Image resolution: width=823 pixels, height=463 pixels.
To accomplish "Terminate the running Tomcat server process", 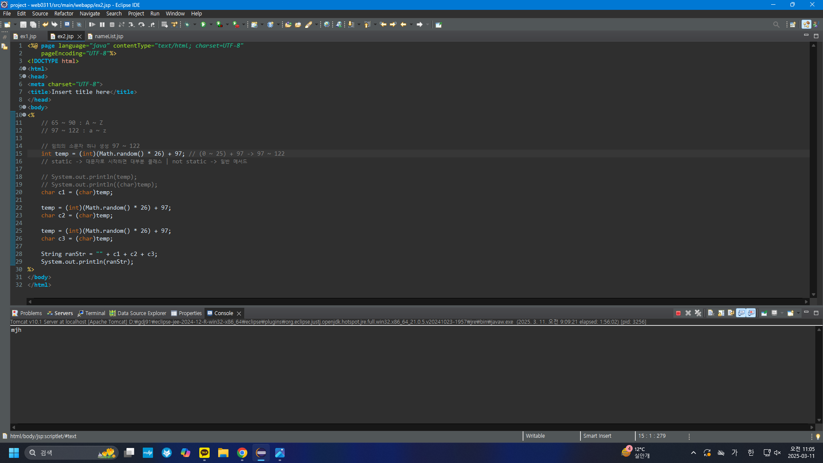I will pyautogui.click(x=678, y=313).
